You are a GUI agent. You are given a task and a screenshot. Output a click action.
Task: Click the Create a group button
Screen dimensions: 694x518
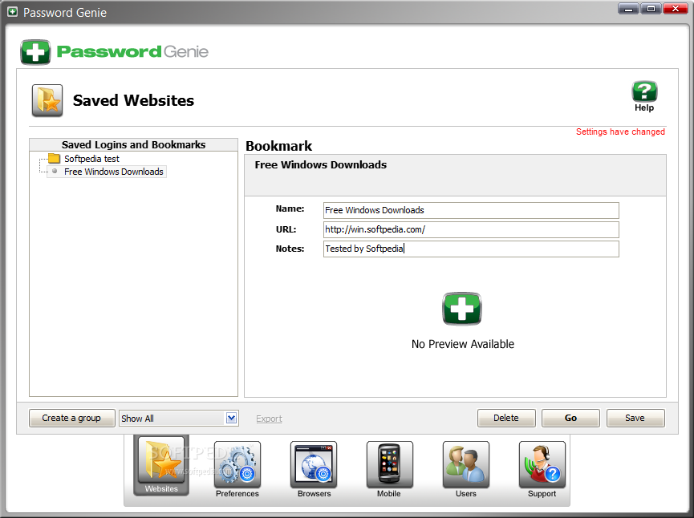[x=71, y=418]
